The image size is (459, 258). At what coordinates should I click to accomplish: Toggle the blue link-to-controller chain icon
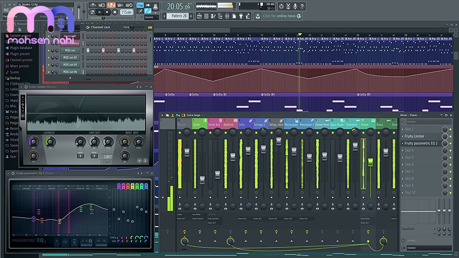[148, 11]
